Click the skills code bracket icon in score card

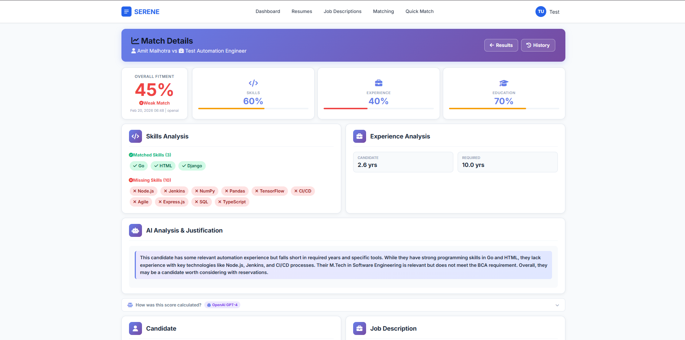tap(253, 83)
